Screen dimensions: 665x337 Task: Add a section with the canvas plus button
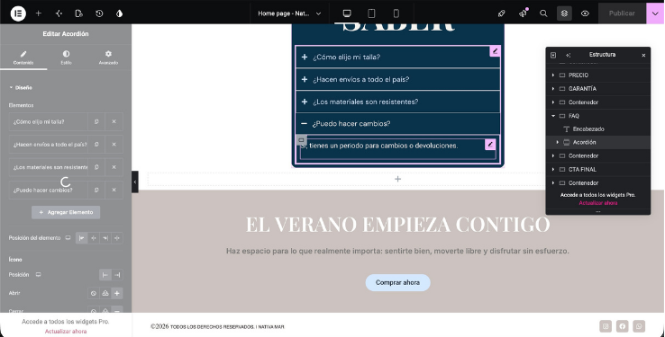(x=397, y=179)
